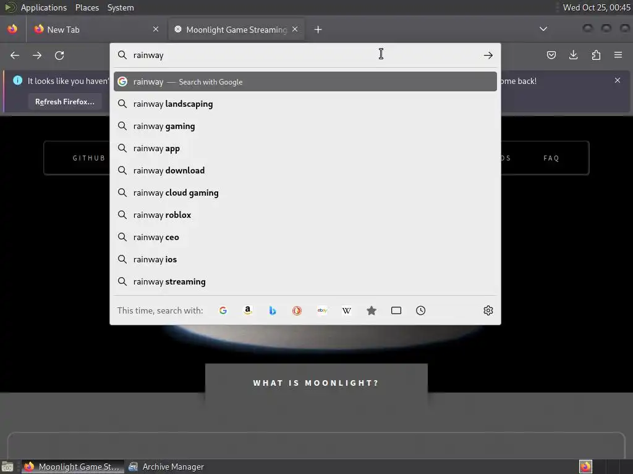Image resolution: width=633 pixels, height=474 pixels.
Task: Switch to the New Tab tab
Action: 97,30
